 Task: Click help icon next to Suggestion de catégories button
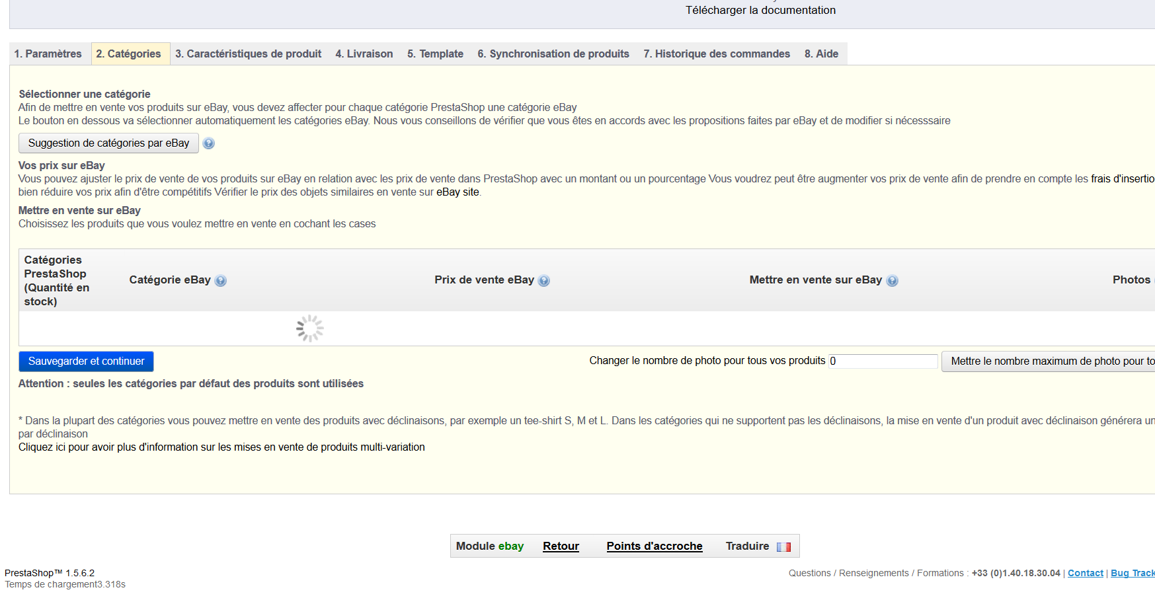[208, 143]
